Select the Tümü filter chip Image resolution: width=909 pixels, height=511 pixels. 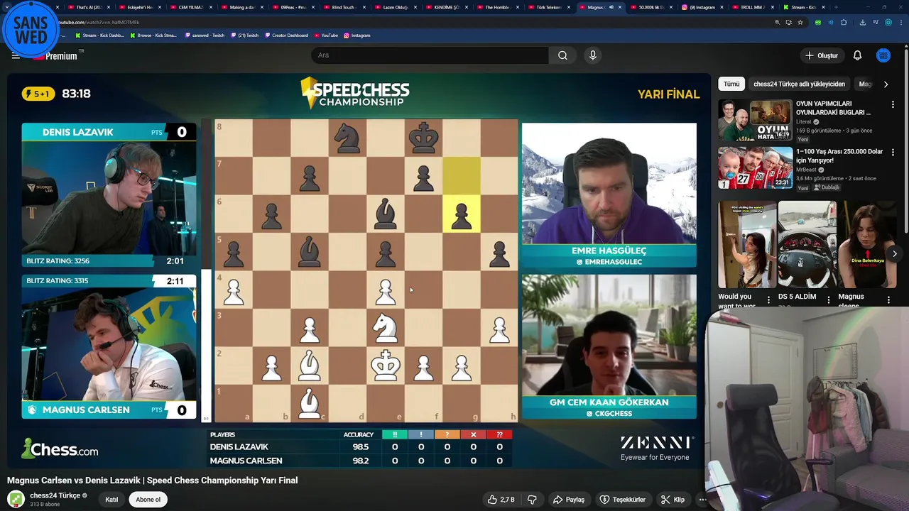731,84
